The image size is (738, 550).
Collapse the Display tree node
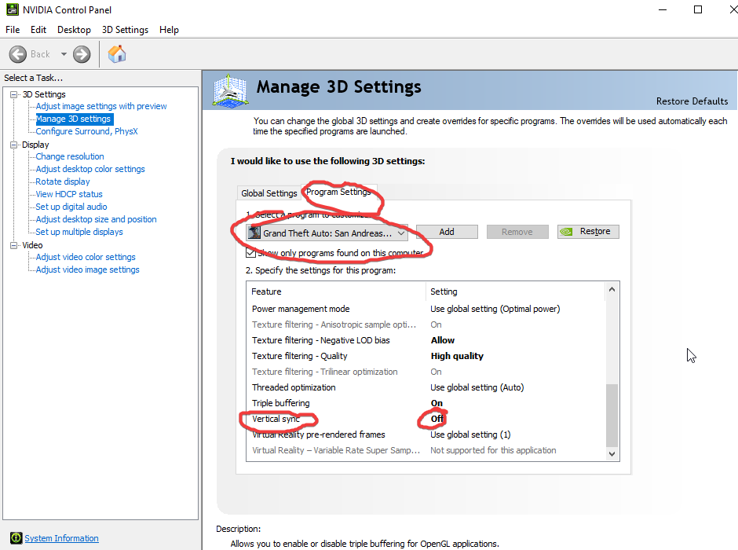15,145
